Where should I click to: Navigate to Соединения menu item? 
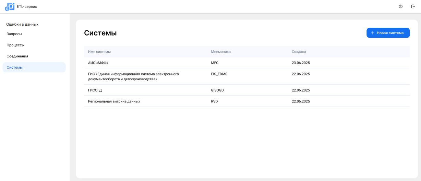(17, 56)
